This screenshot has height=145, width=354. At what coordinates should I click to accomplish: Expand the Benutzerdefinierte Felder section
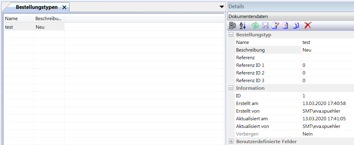click(x=231, y=141)
